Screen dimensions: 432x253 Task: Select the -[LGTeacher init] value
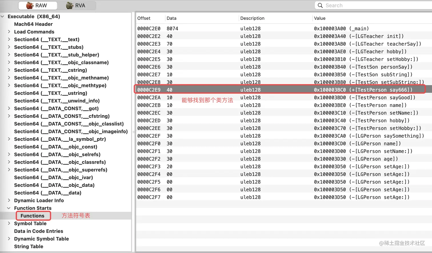(x=359, y=36)
